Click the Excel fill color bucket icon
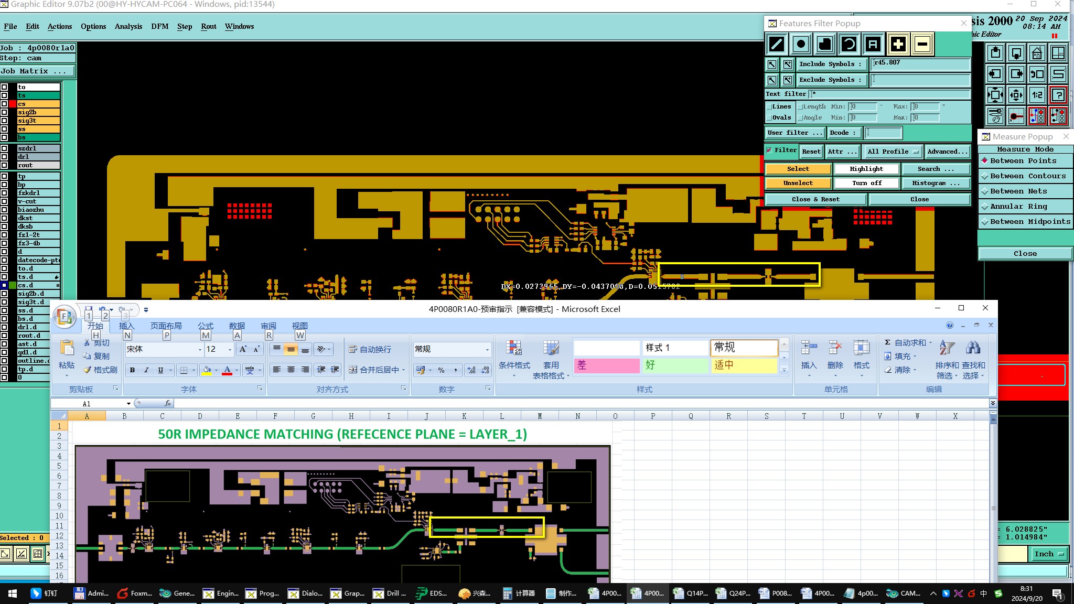Screen dimensions: 1074x604 click(x=207, y=370)
